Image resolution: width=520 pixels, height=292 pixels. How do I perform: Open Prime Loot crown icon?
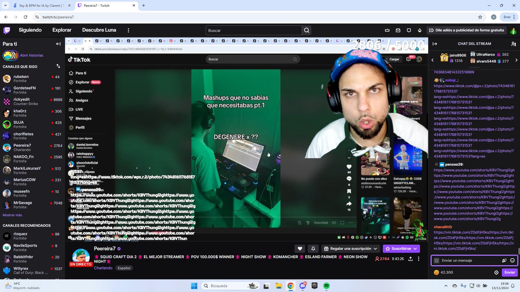click(x=387, y=30)
